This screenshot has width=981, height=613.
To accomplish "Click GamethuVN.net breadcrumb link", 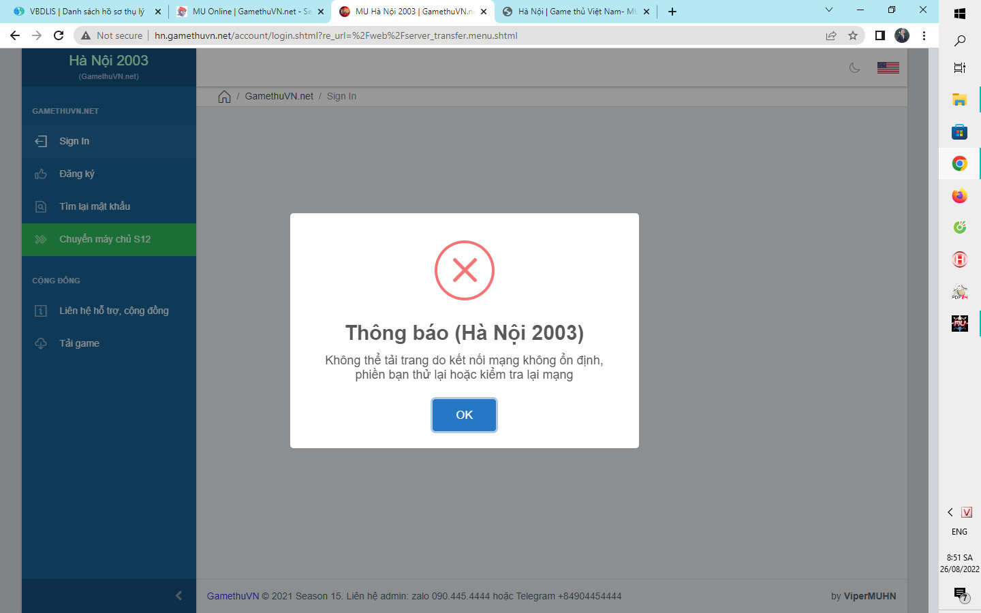I will 279,97.
